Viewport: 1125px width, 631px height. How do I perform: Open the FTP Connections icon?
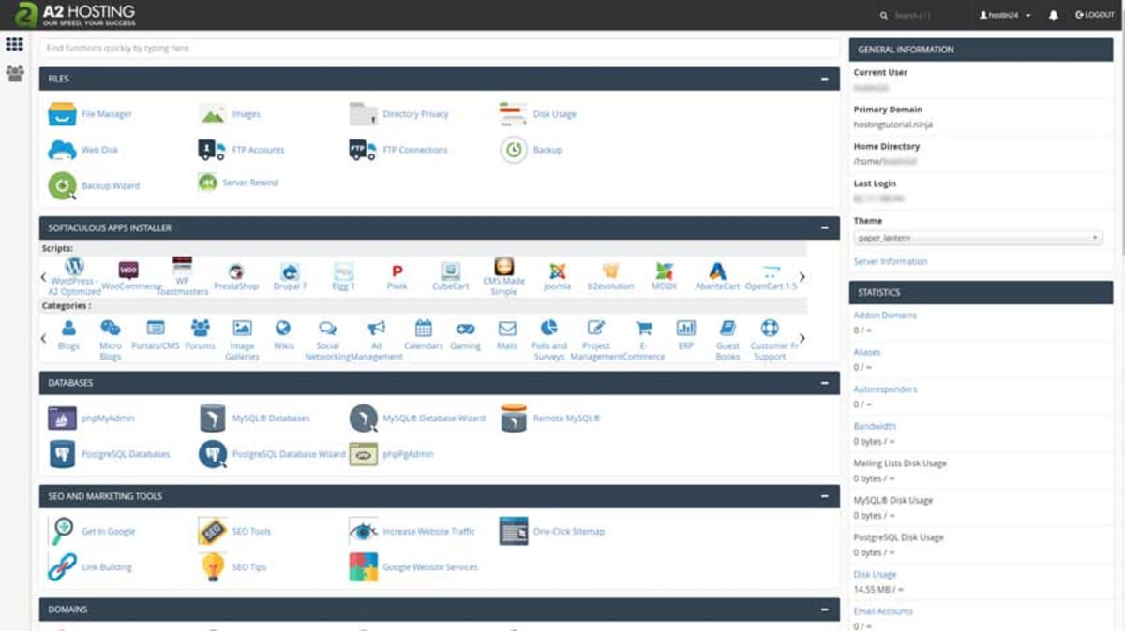[363, 150]
